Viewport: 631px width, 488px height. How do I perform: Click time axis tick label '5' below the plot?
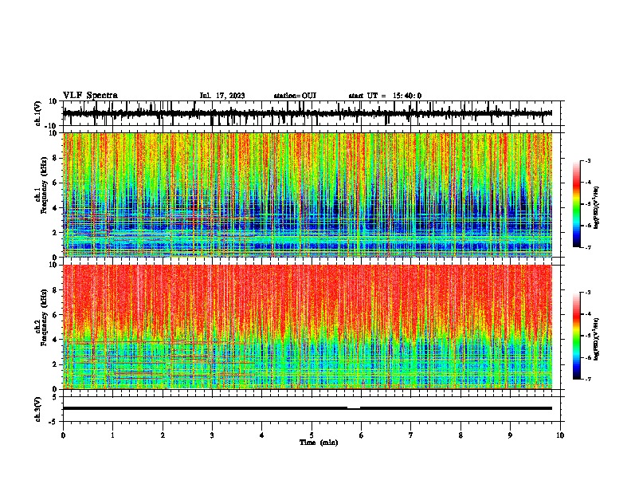click(312, 435)
